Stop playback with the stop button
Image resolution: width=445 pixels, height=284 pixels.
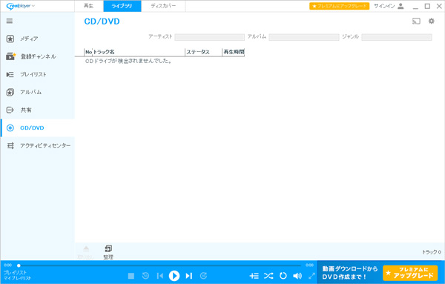click(131, 276)
